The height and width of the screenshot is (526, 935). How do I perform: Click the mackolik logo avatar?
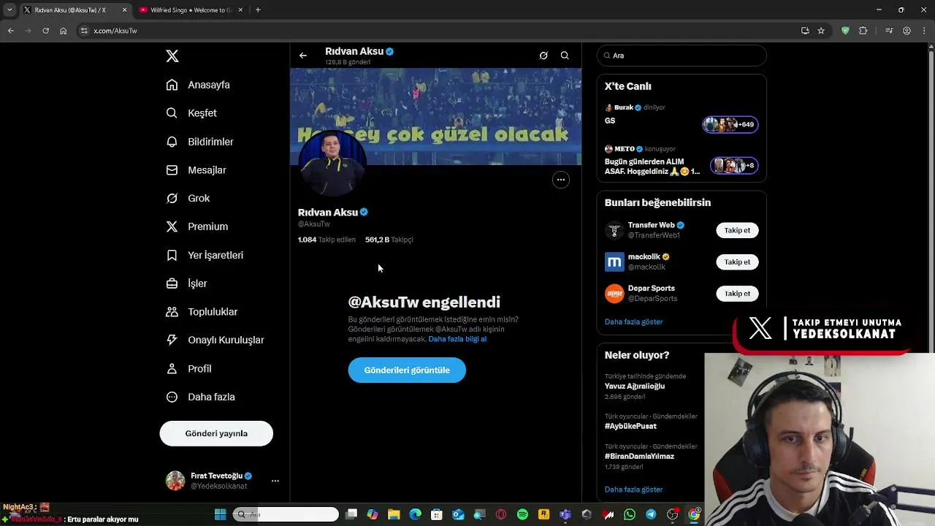(614, 262)
